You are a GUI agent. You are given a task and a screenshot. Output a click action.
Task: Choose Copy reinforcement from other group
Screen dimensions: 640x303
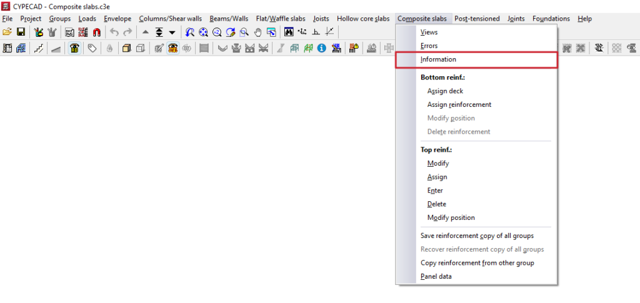point(476,263)
